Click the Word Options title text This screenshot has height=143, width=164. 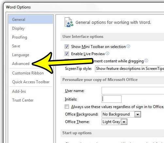18,7
